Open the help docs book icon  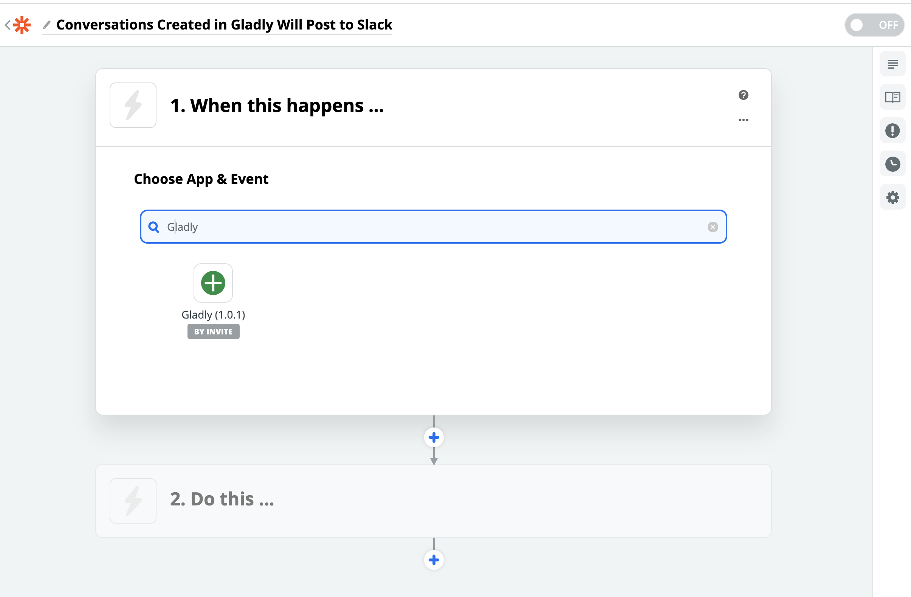(892, 97)
